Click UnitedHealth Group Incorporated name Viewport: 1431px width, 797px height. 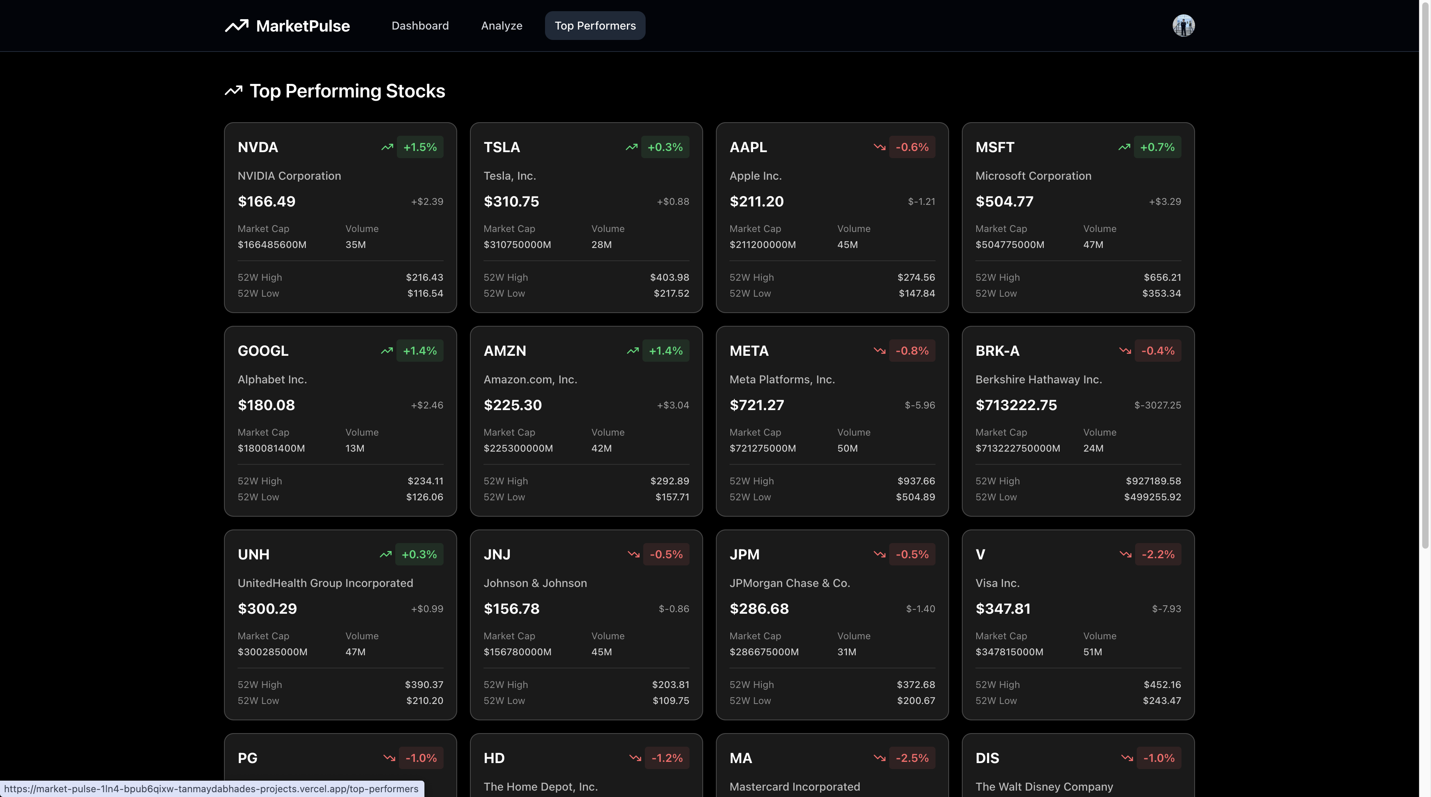coord(325,583)
